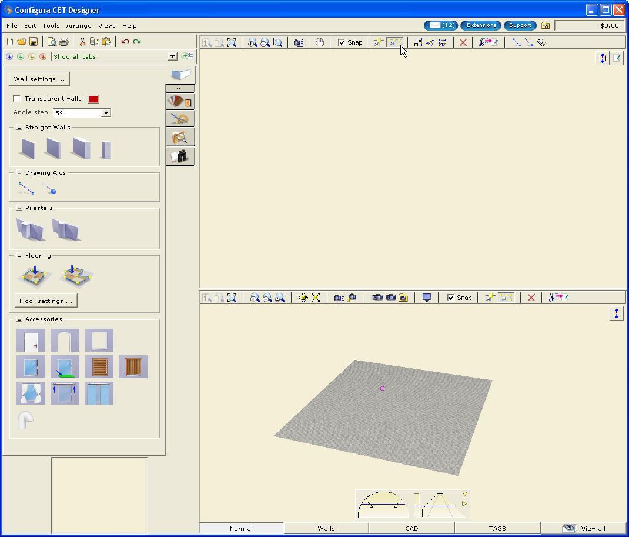Open the materials swatch side tab
Viewport: 629px width, 537px height.
180,102
